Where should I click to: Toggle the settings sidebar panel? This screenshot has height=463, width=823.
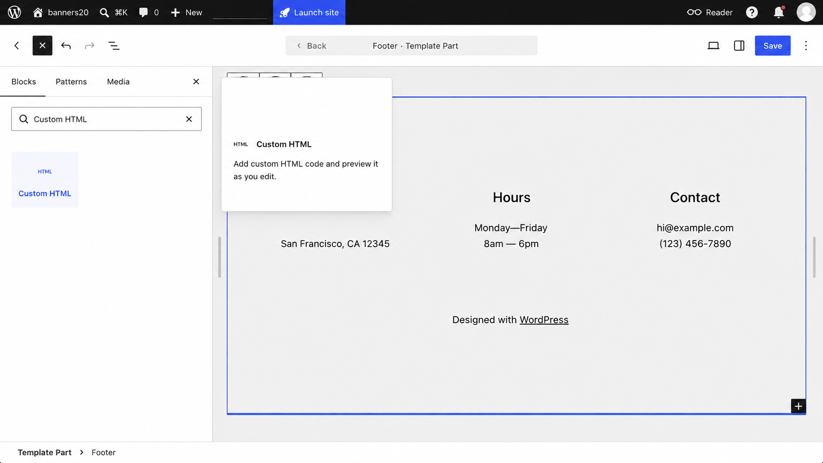point(739,46)
